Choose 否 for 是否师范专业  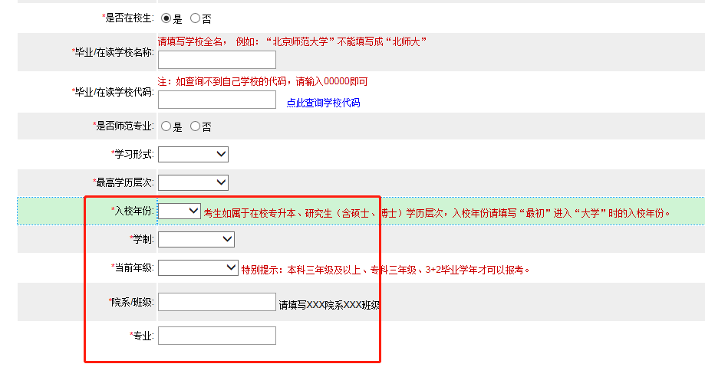tap(195, 126)
